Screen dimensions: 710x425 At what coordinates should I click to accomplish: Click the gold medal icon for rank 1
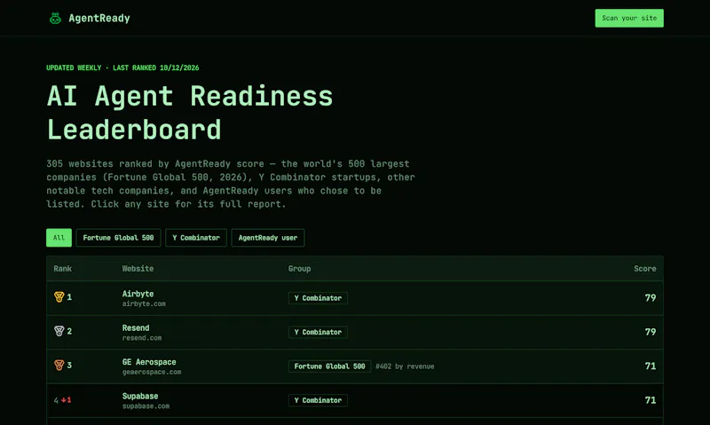(59, 297)
